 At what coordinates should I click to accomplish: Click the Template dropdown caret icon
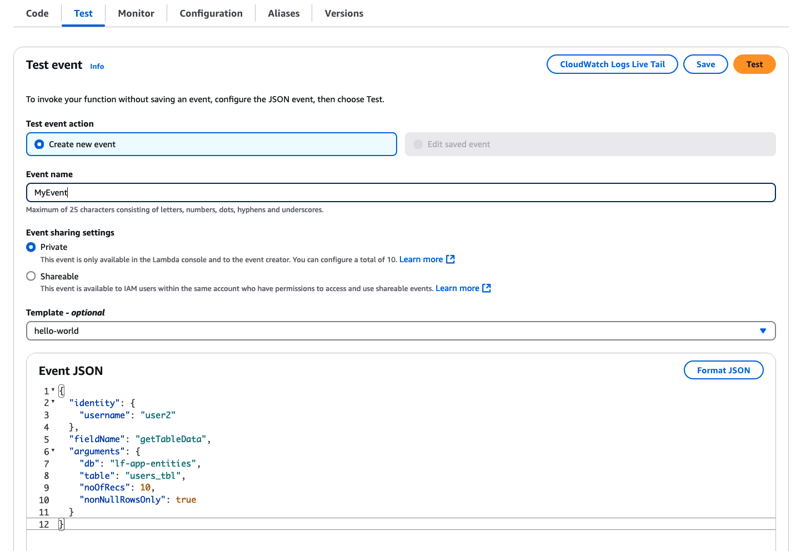[x=763, y=330]
